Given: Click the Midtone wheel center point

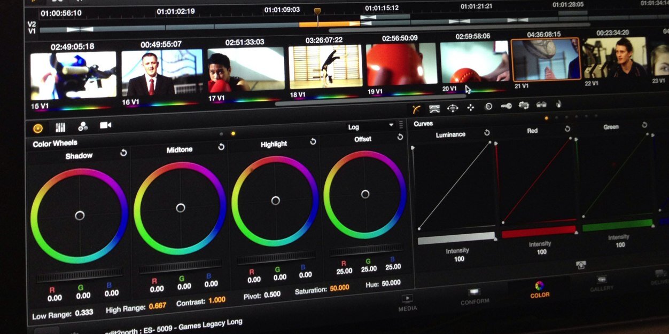Looking at the screenshot, I should [180, 208].
